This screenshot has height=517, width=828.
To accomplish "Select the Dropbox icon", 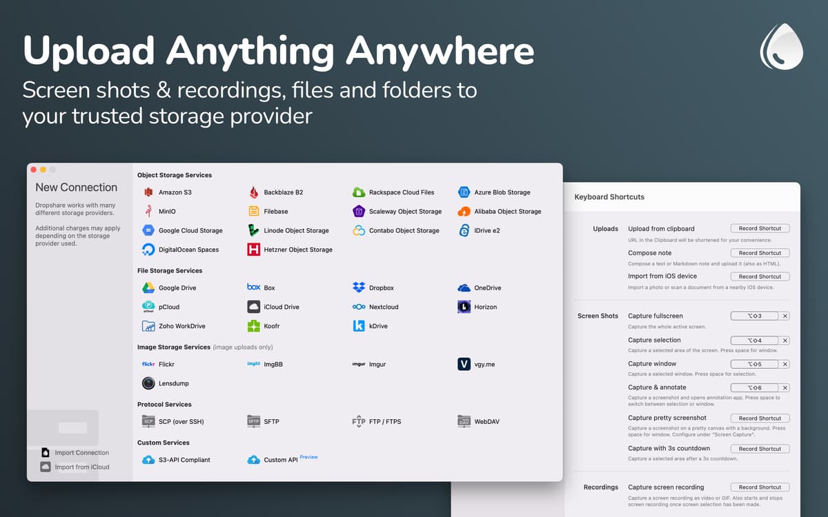I will point(359,287).
